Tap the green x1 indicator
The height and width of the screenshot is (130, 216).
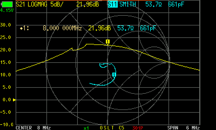point(86,128)
